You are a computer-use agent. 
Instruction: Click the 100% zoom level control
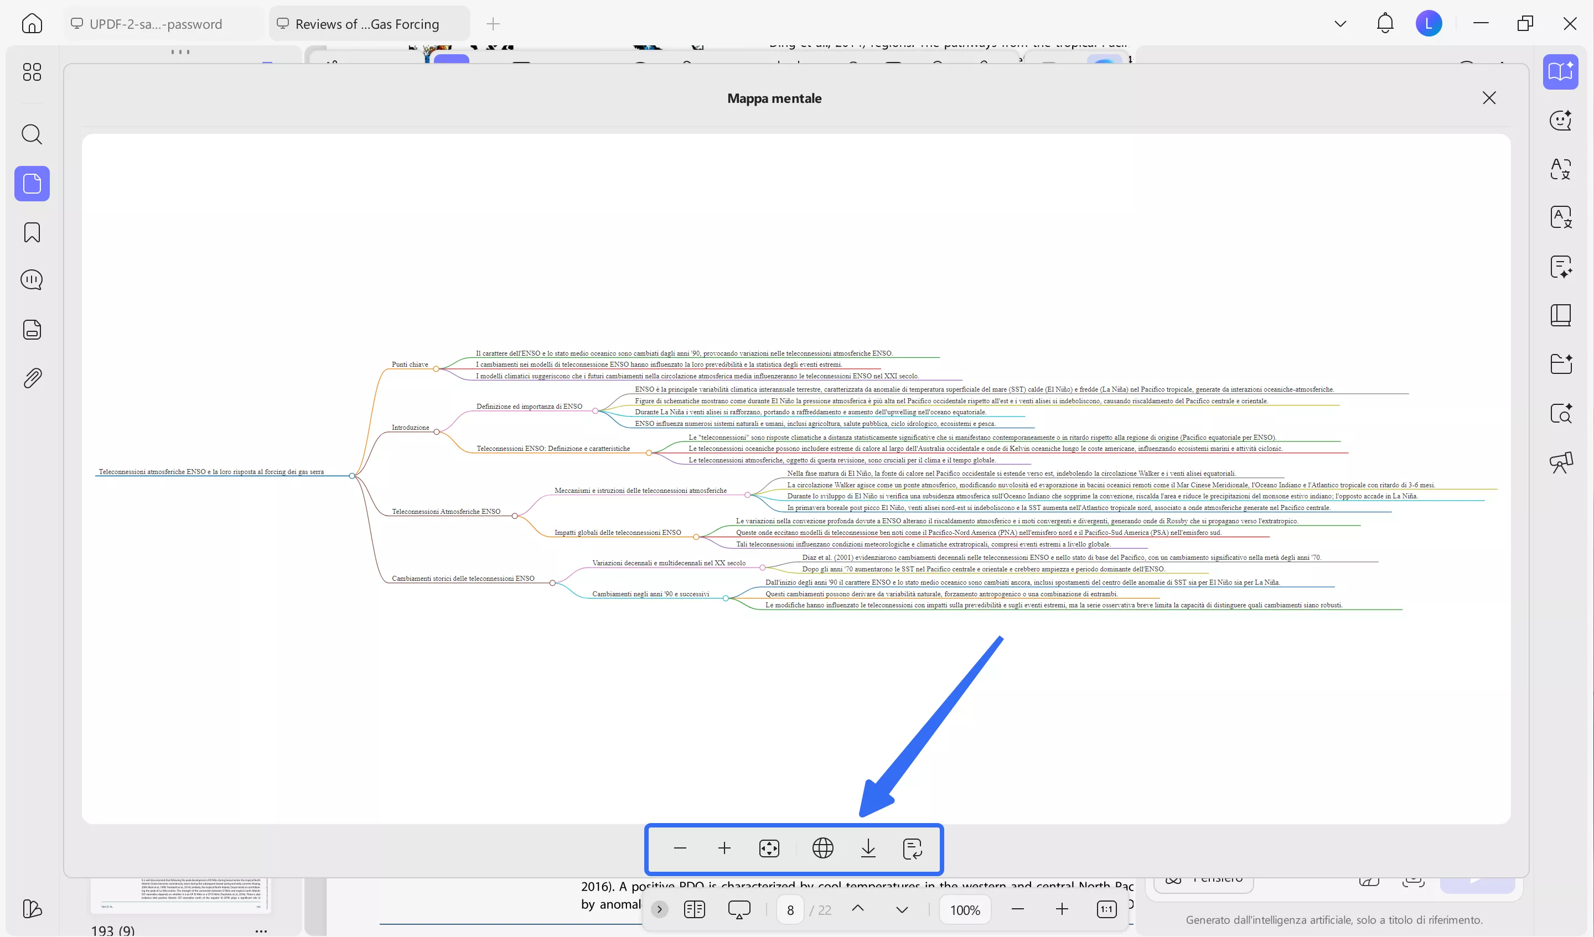[x=965, y=909]
